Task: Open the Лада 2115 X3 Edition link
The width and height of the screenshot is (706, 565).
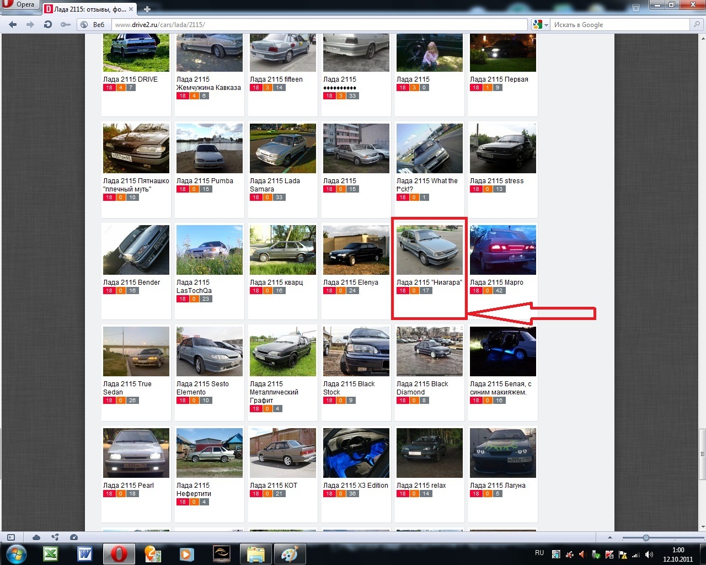Action: tap(356, 486)
